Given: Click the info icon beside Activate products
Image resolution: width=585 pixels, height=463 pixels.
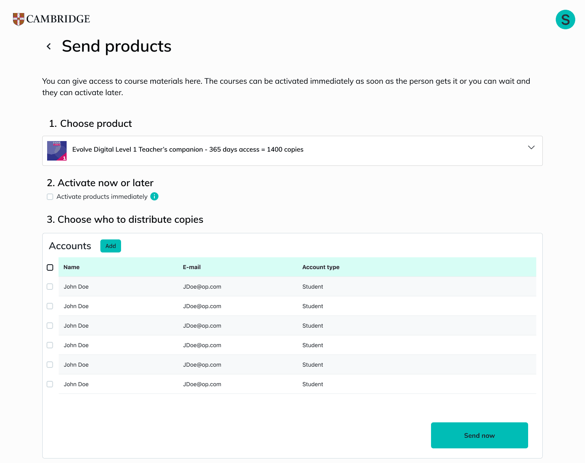Looking at the screenshot, I should [x=154, y=196].
